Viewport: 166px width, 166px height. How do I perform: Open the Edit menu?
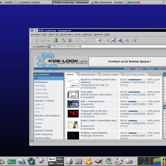44,34
